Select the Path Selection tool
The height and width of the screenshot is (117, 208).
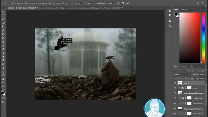pyautogui.click(x=3, y=71)
